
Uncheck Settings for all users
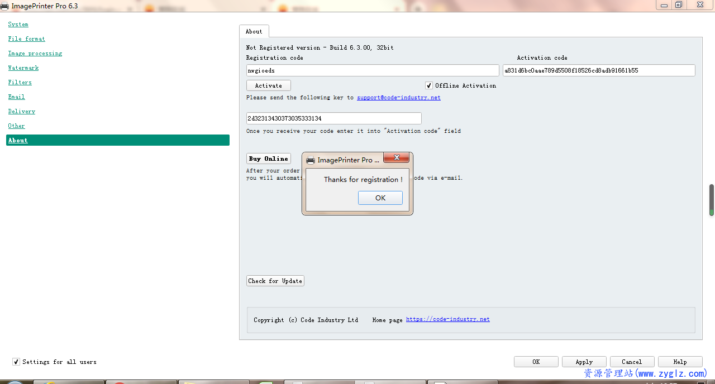(16, 362)
